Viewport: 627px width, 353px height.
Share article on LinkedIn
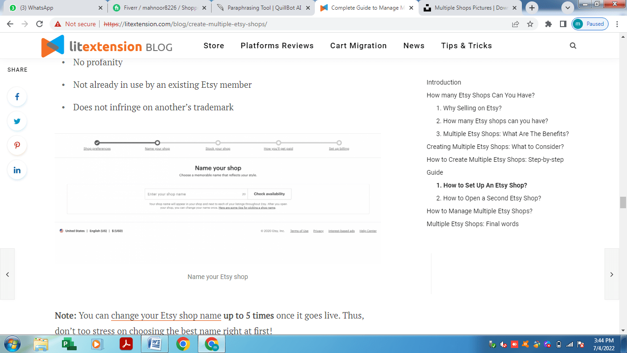pyautogui.click(x=17, y=170)
